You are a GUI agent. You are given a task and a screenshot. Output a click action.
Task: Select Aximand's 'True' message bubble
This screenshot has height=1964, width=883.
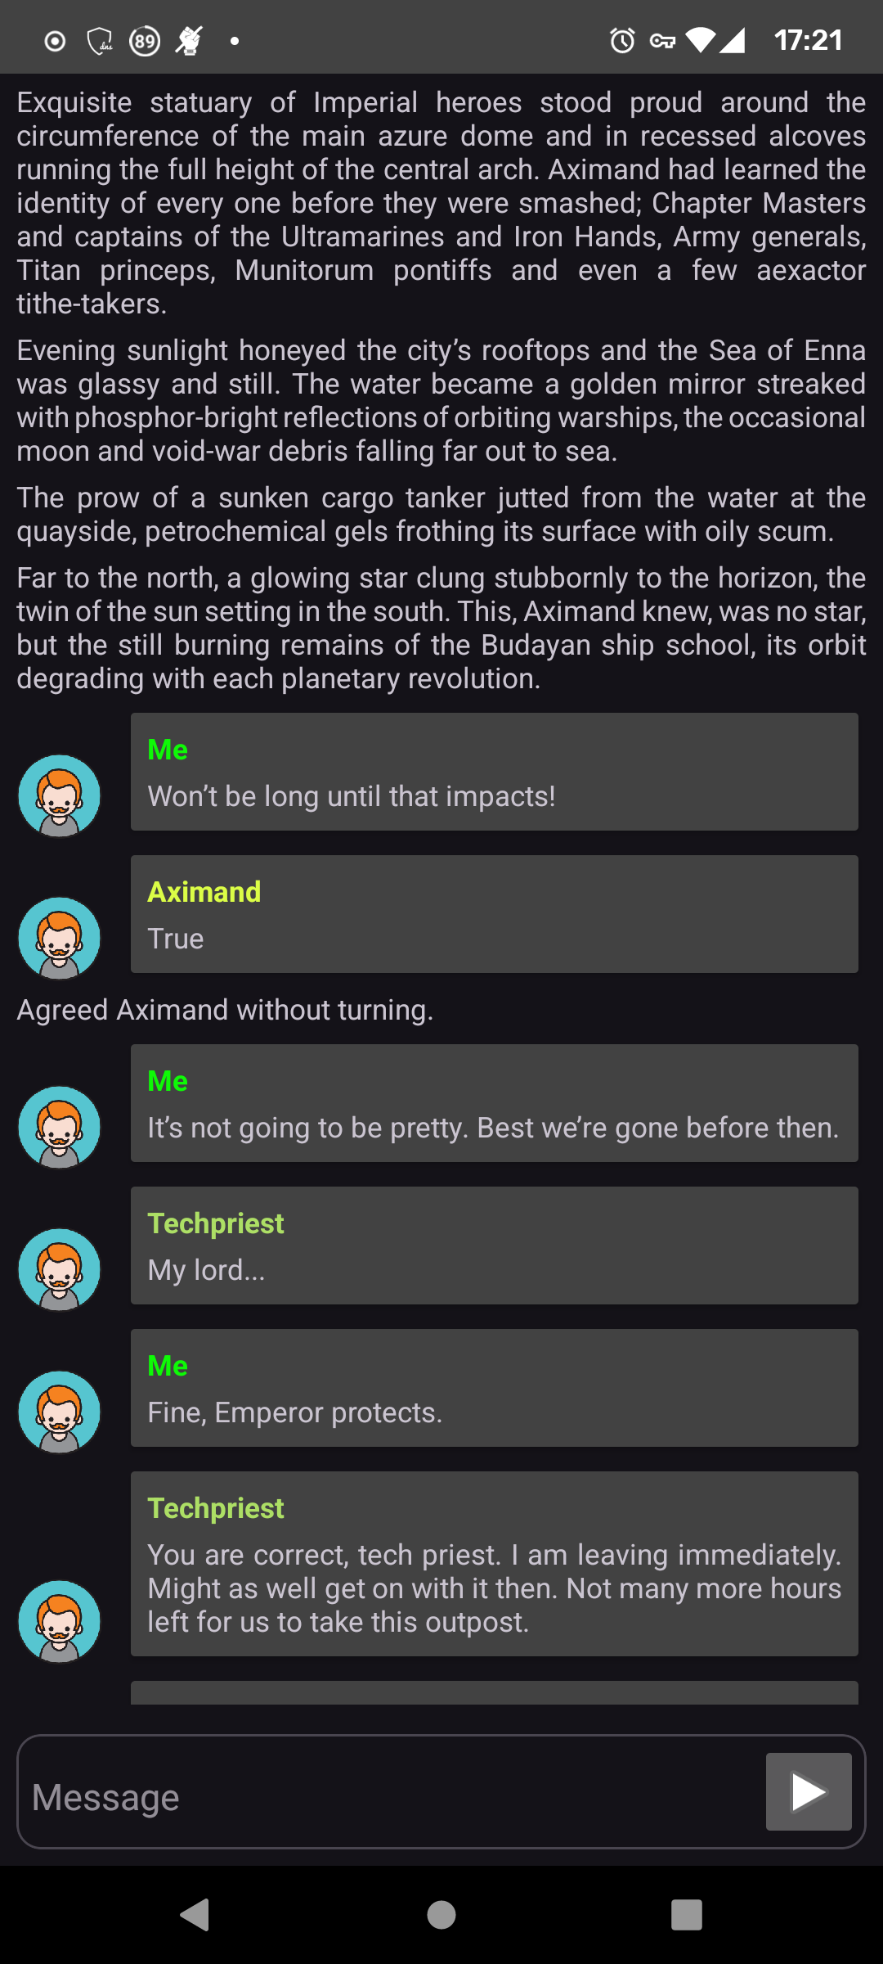click(495, 914)
